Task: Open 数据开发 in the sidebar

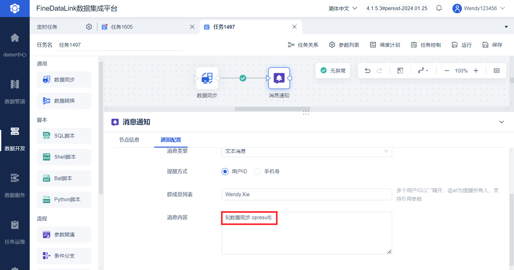Action: click(x=15, y=139)
